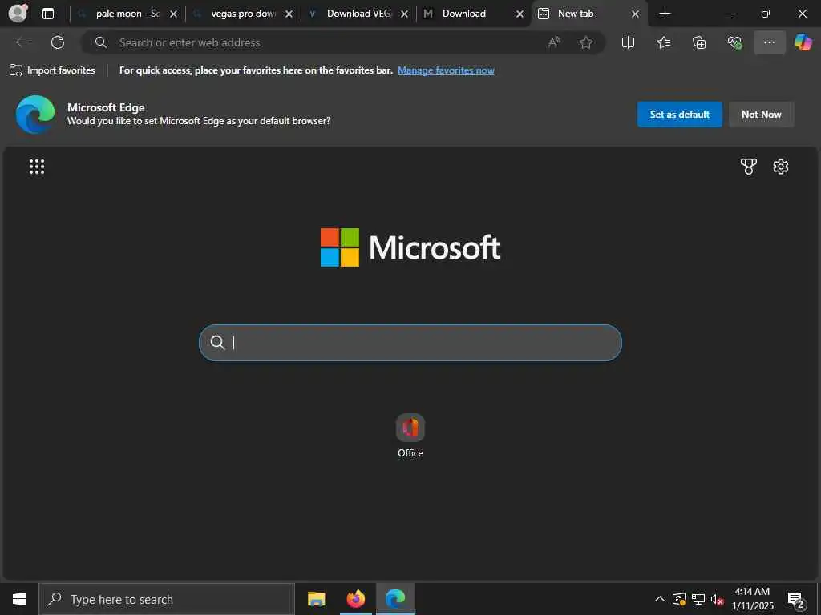Click inside the web search box
The height and width of the screenshot is (615, 821).
pyautogui.click(x=410, y=343)
